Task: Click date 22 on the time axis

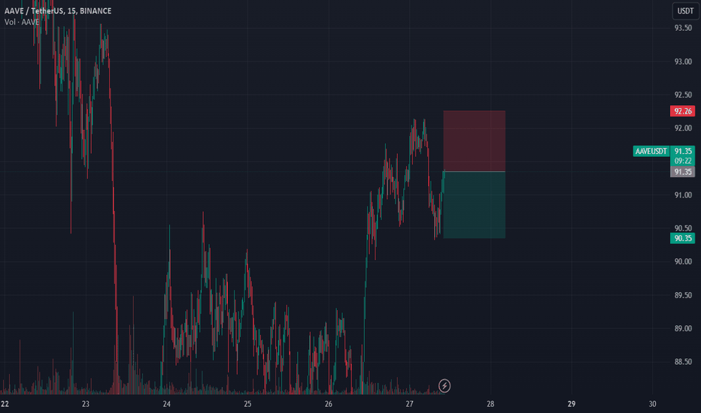Action: coord(5,404)
